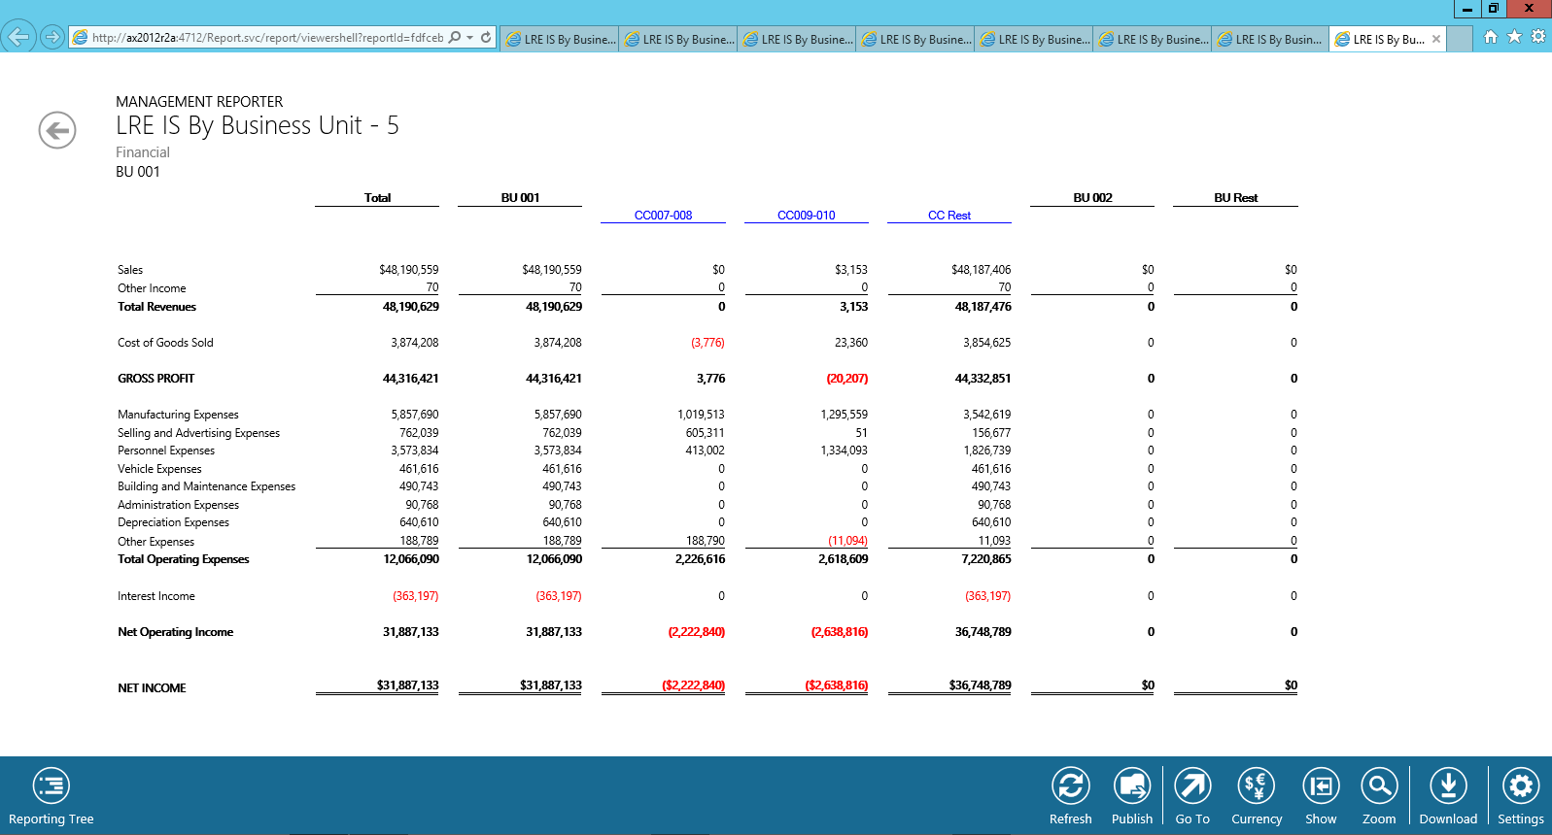
Task: Open browser Favorites star
Action: 1514,37
